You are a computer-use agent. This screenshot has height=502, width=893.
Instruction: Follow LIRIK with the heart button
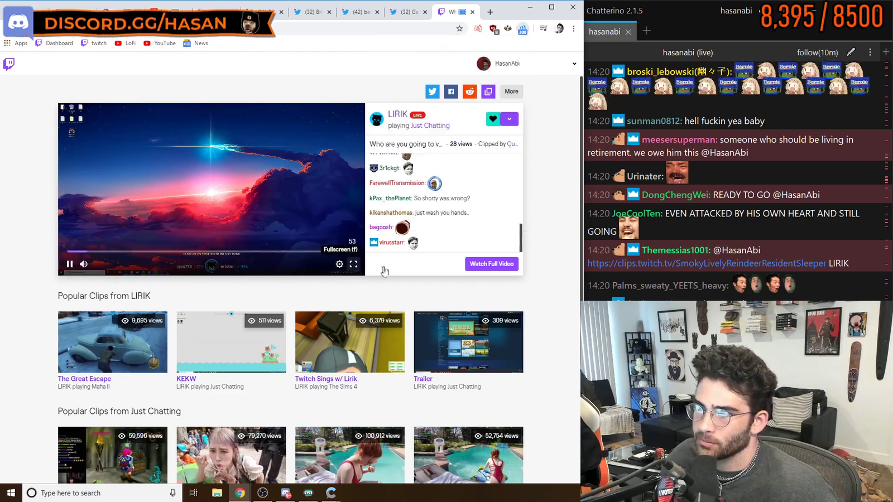point(493,119)
